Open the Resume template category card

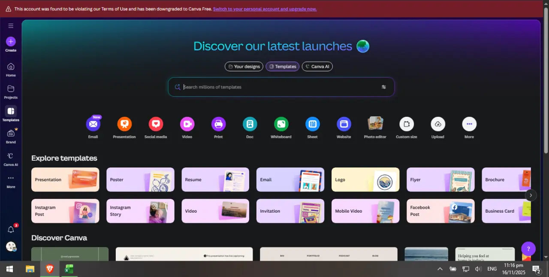click(x=215, y=180)
